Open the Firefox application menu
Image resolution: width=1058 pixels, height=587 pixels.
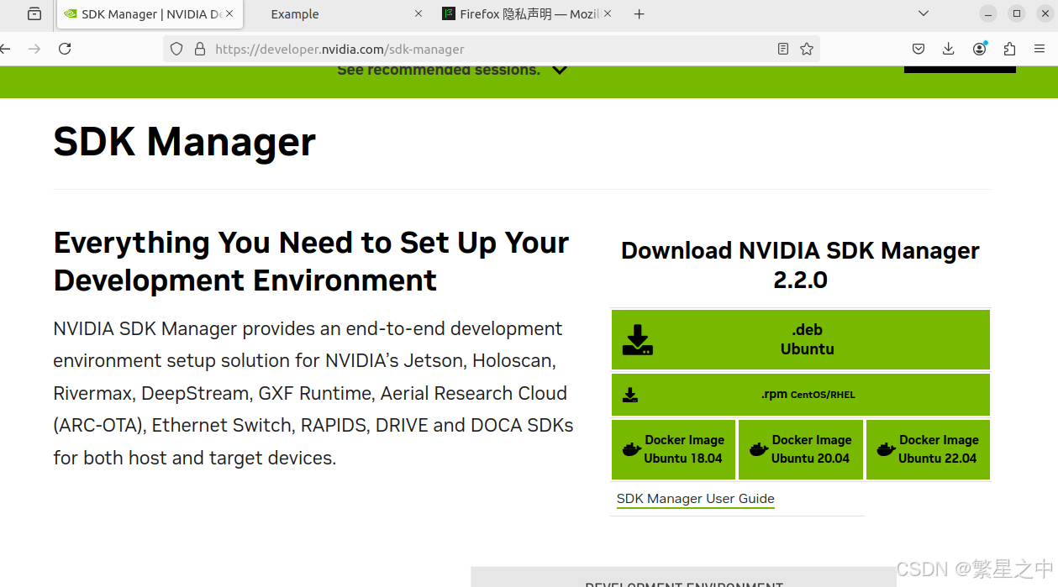coord(1040,49)
